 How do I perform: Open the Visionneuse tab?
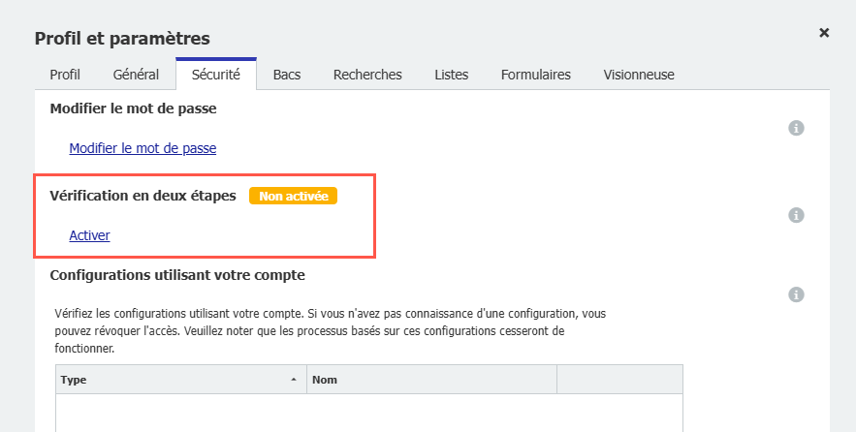[x=638, y=75]
